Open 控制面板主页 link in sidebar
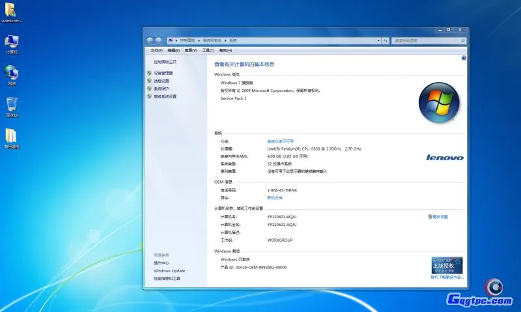This screenshot has width=521, height=312. [165, 62]
